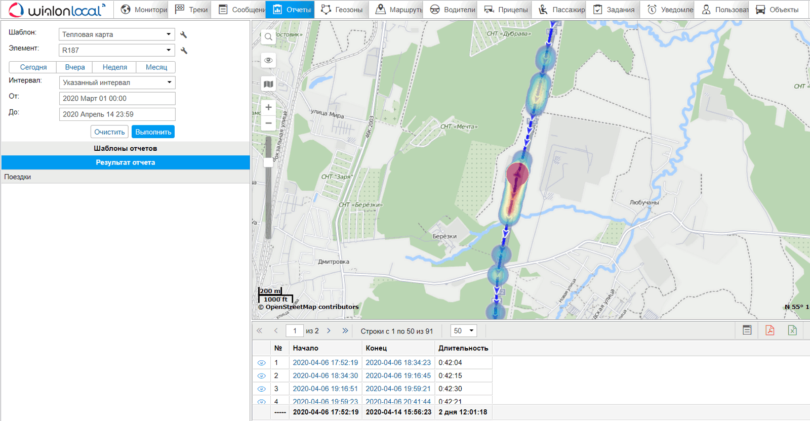Export report to PDF file

(x=769, y=330)
